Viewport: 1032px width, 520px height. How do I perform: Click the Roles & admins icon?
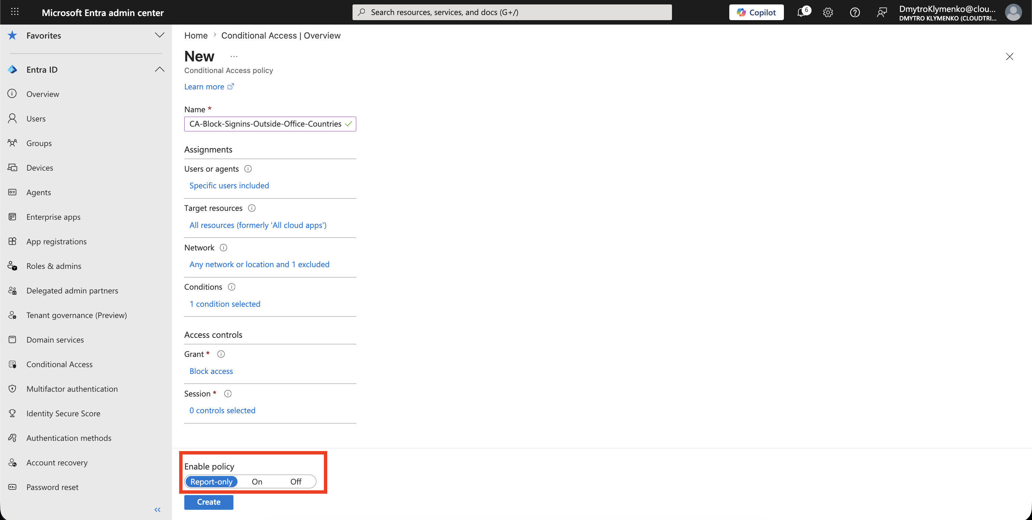pos(12,265)
